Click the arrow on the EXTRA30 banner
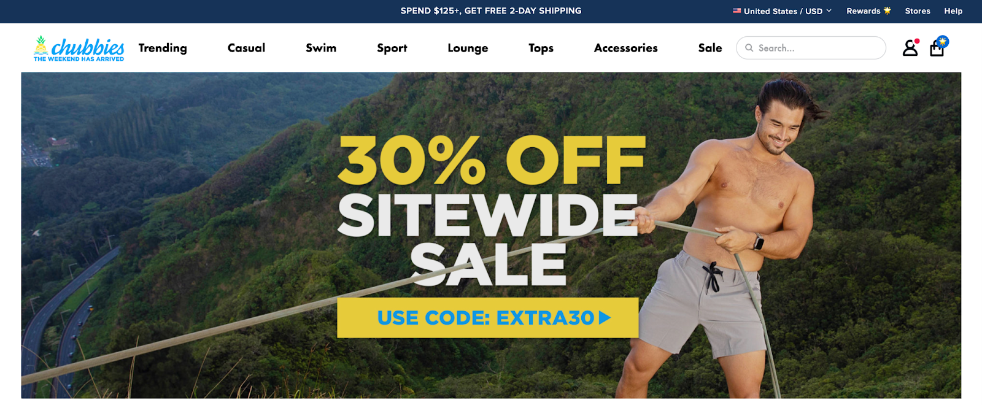 pos(605,317)
